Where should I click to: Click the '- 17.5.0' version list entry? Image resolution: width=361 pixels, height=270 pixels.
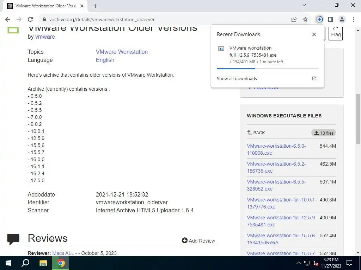pyautogui.click(x=36, y=180)
